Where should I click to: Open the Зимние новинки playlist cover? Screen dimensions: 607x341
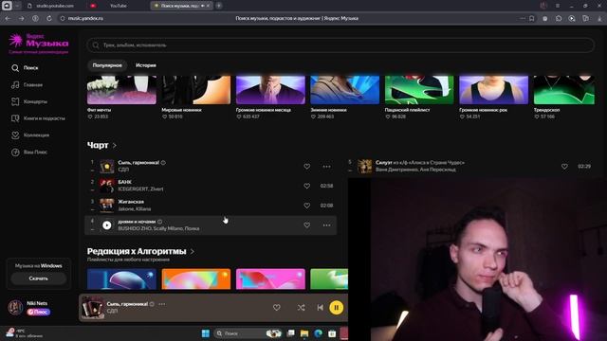click(345, 90)
